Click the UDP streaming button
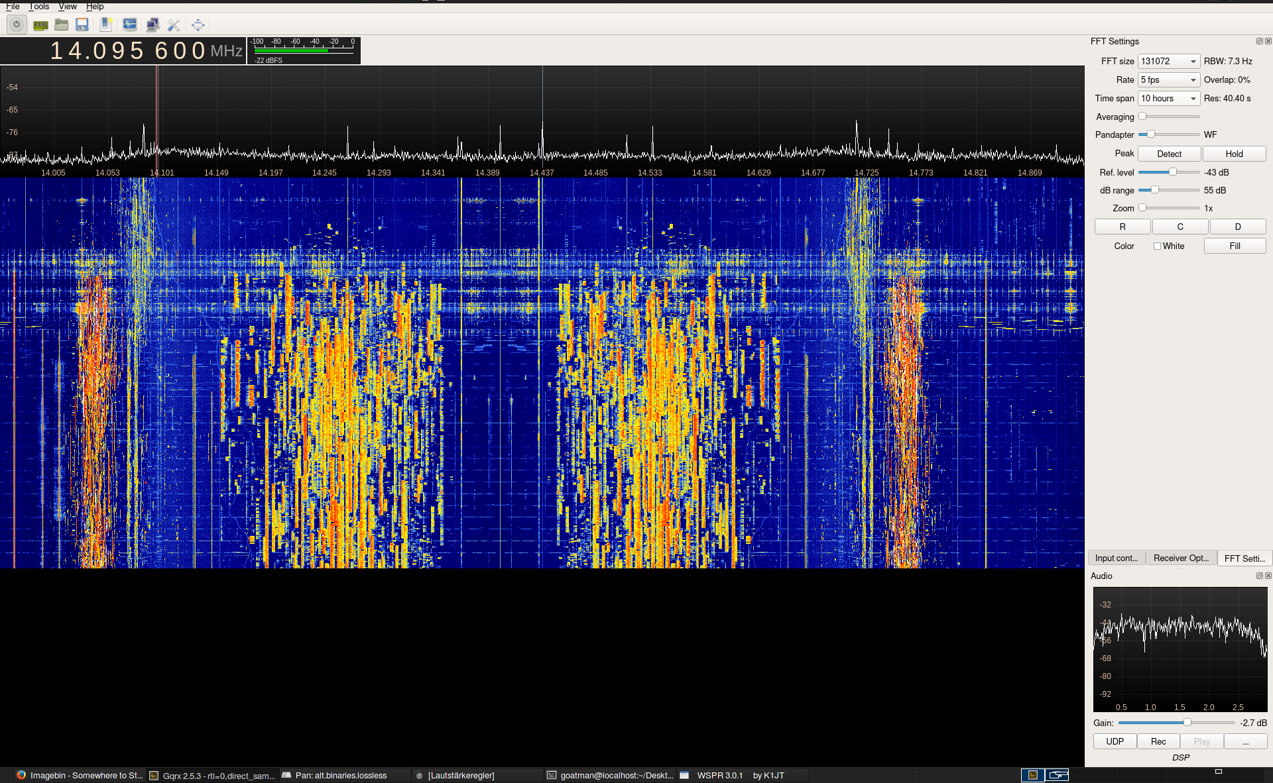 point(1115,741)
